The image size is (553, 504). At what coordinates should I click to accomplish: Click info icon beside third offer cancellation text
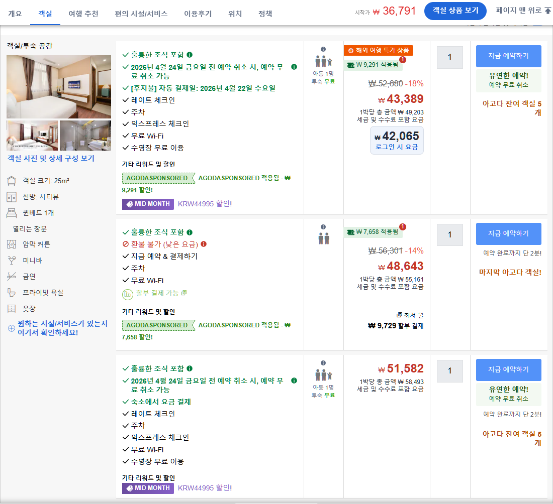point(294,381)
